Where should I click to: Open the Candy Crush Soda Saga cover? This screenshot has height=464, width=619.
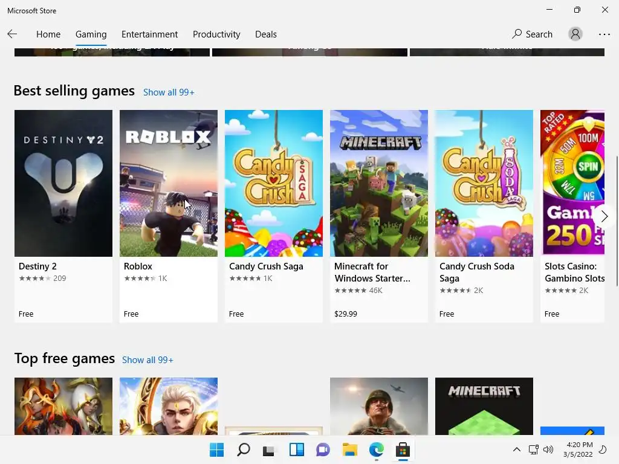point(484,183)
